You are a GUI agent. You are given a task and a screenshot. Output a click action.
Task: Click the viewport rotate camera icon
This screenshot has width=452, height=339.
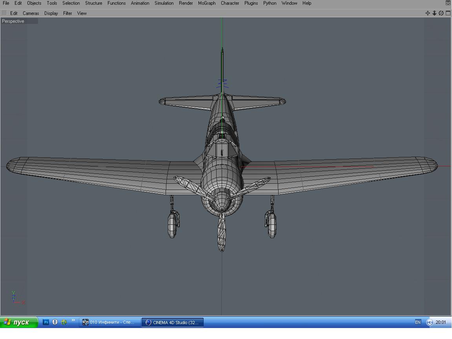(441, 13)
